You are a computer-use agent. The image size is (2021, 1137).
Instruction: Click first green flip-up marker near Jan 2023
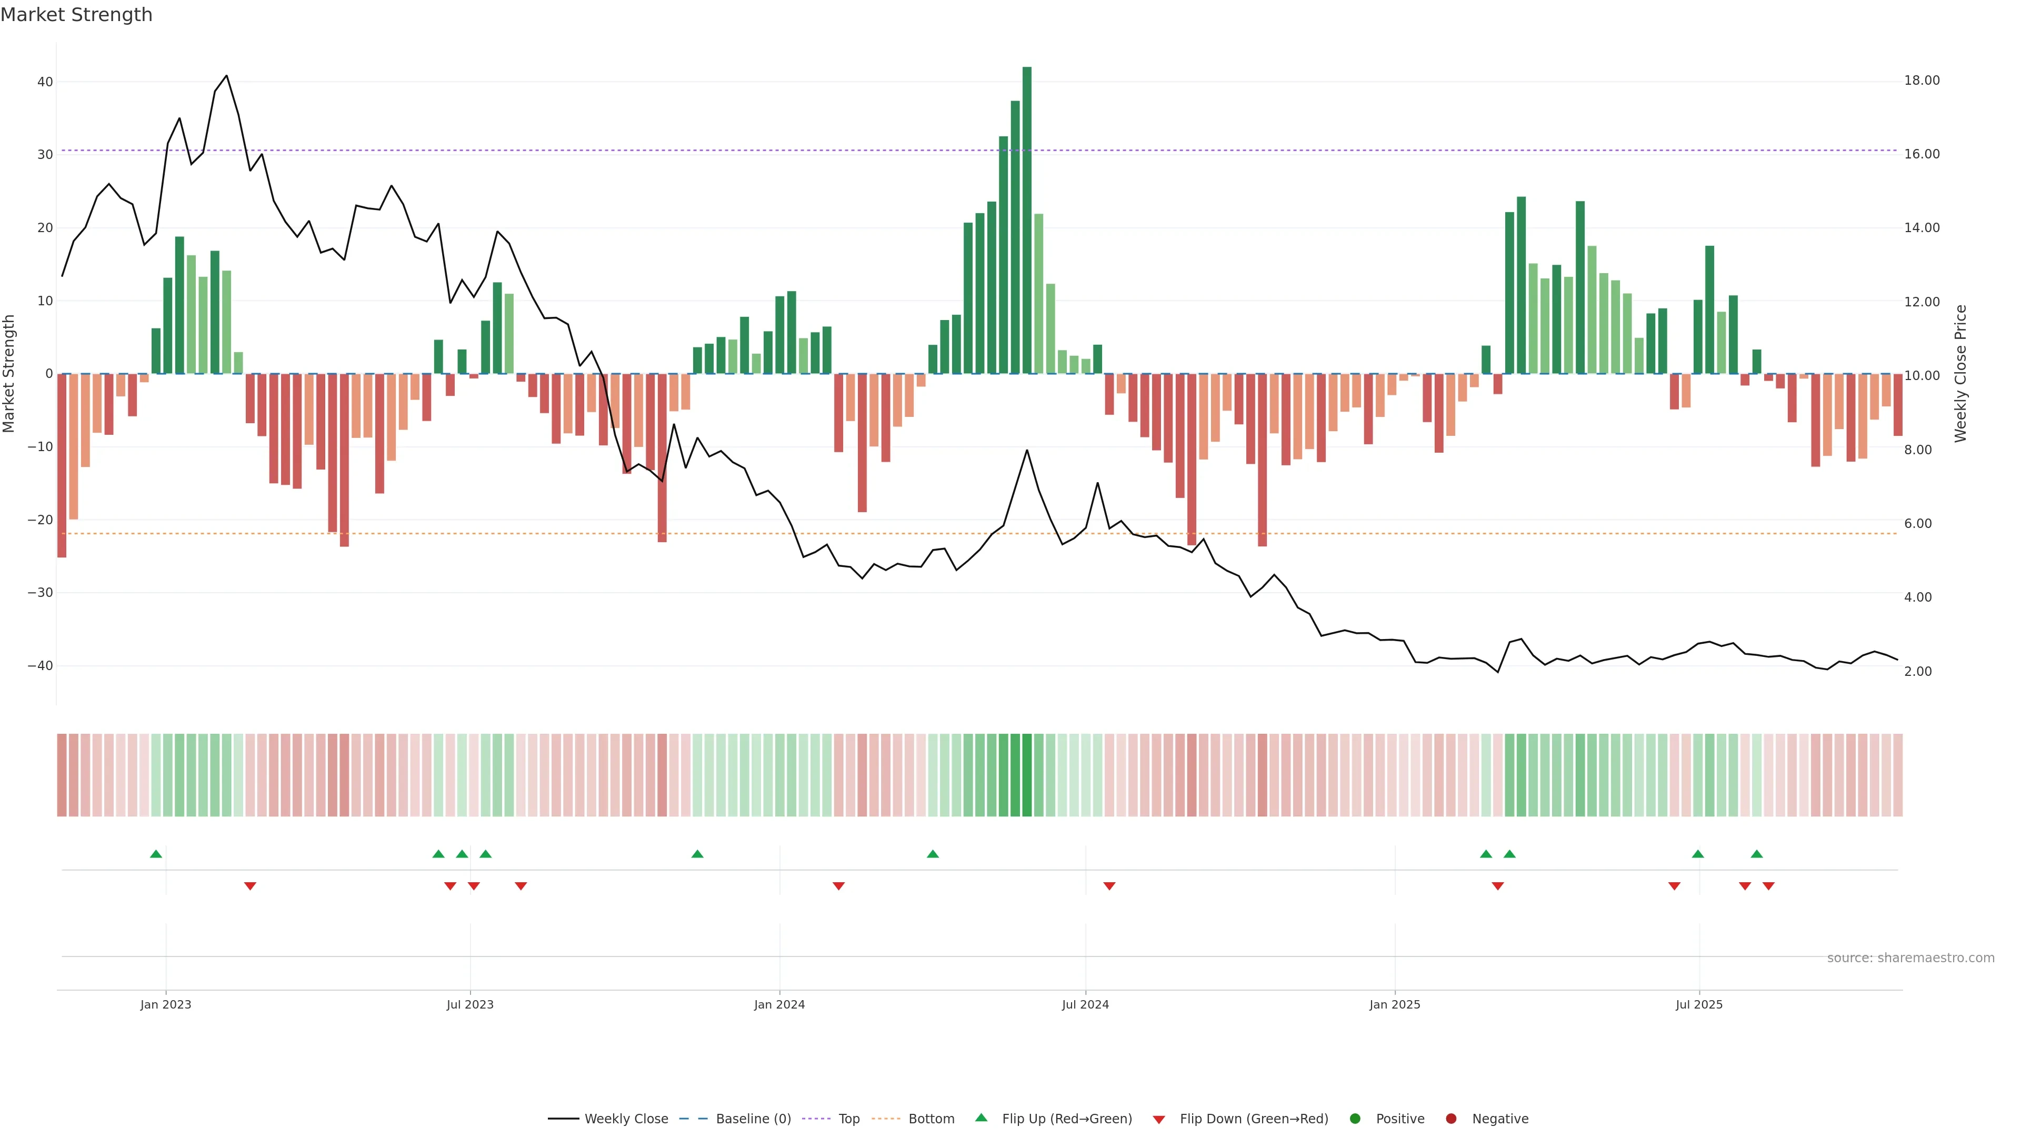tap(156, 854)
